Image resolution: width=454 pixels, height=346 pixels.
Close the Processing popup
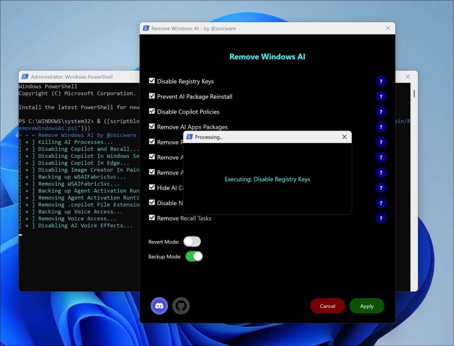point(344,137)
